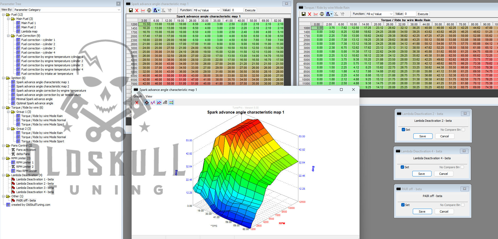Open the View menu in graph window
Screen dimensions: 498x239
tap(149, 96)
